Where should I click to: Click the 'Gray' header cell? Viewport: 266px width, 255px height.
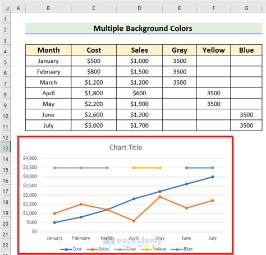click(180, 50)
